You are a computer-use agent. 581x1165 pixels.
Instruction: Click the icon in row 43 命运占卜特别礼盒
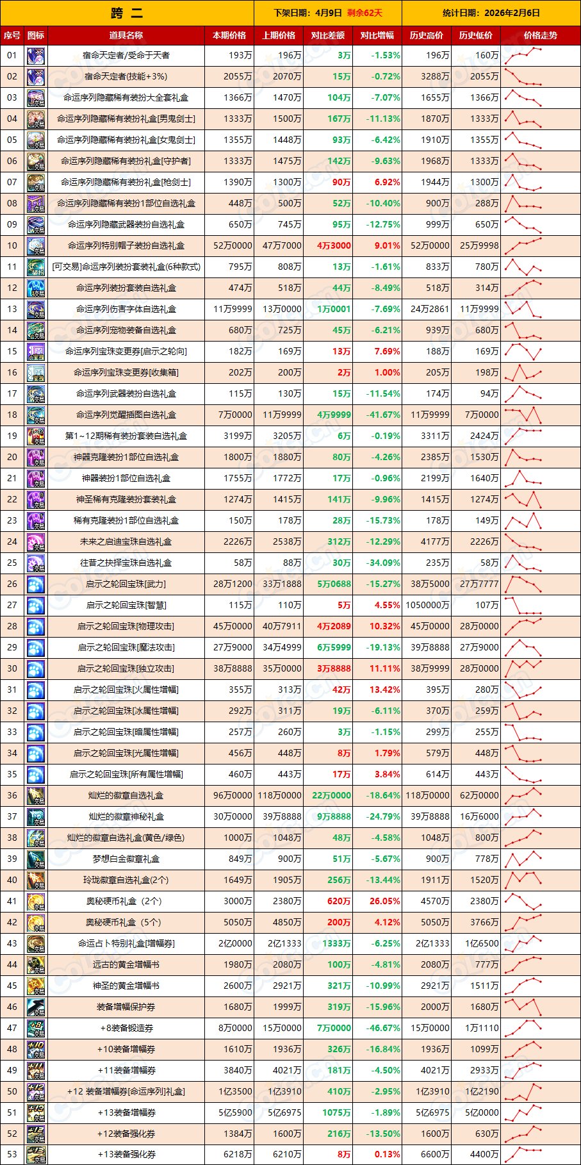[36, 944]
